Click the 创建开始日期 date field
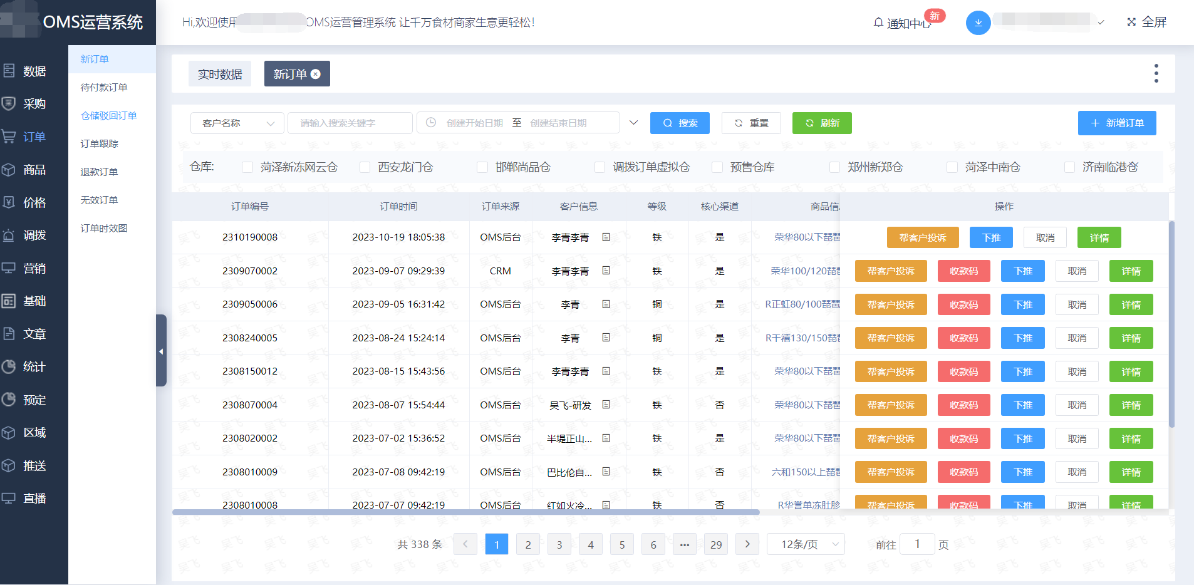 [474, 123]
